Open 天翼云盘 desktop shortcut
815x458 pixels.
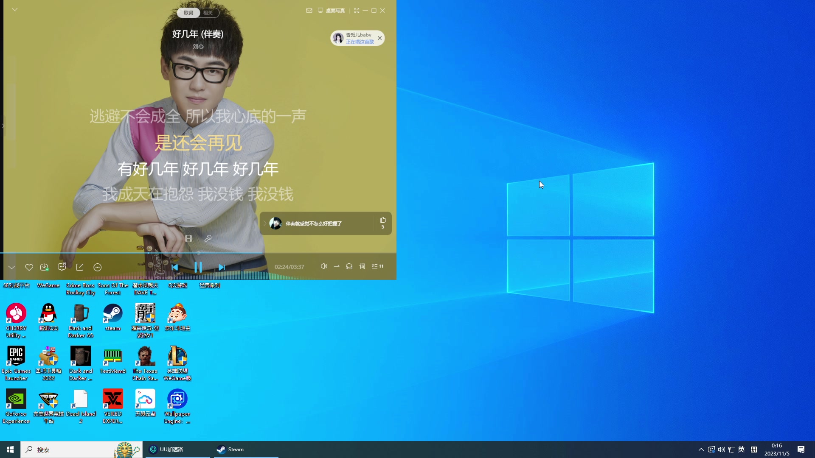pyautogui.click(x=145, y=403)
